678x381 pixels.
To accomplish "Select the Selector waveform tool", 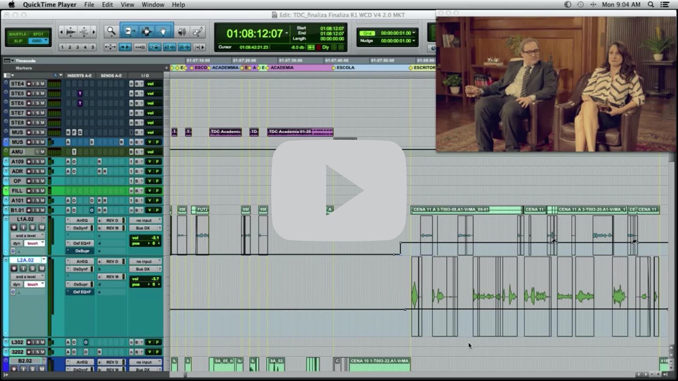I will coord(147,32).
